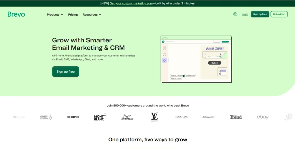This screenshot has height=148, width=295.
Task: Click the Louis Vuitton logo
Action: (x=154, y=117)
